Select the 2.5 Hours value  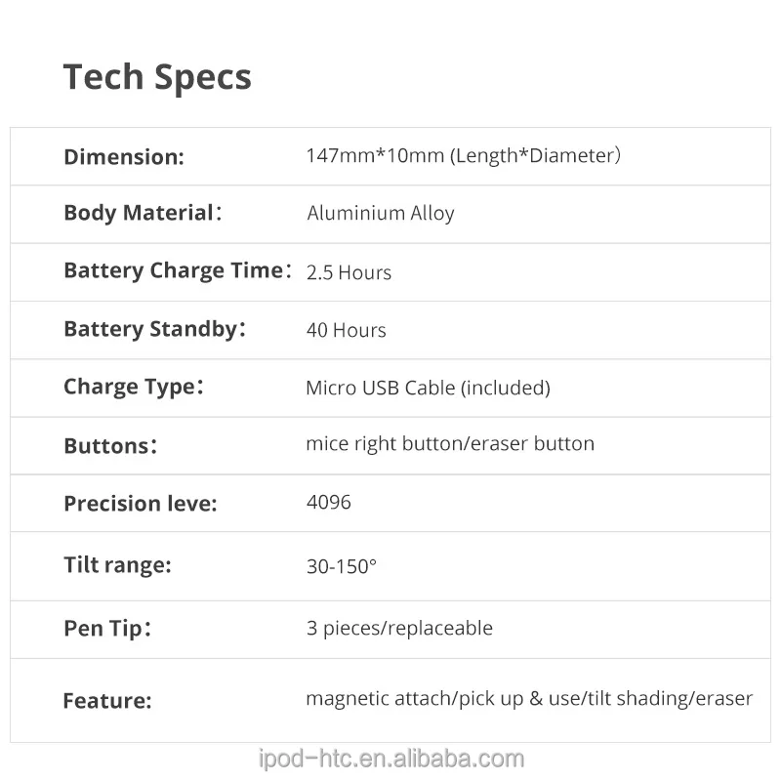tap(349, 272)
